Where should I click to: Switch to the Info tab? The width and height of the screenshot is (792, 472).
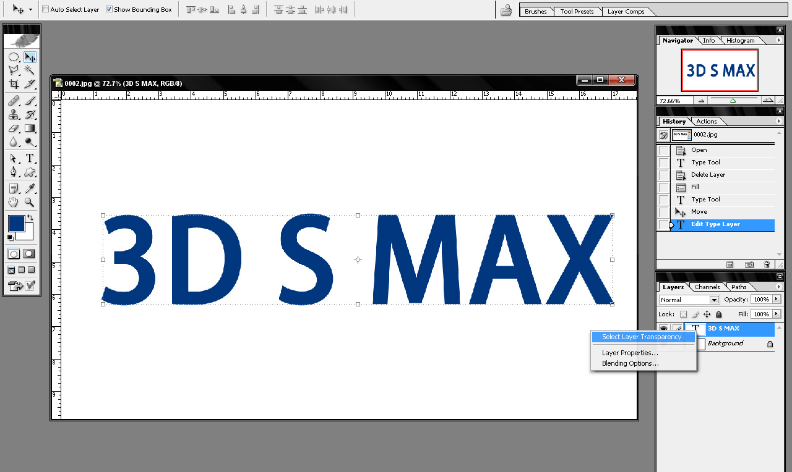point(709,41)
